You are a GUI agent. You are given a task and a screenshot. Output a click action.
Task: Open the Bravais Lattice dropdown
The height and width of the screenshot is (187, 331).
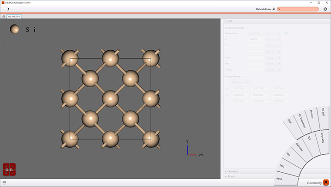click(x=264, y=33)
